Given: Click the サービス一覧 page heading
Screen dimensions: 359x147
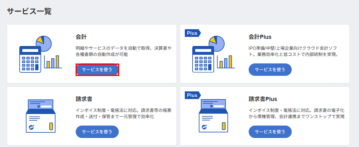Looking at the screenshot, I should pos(29,11).
